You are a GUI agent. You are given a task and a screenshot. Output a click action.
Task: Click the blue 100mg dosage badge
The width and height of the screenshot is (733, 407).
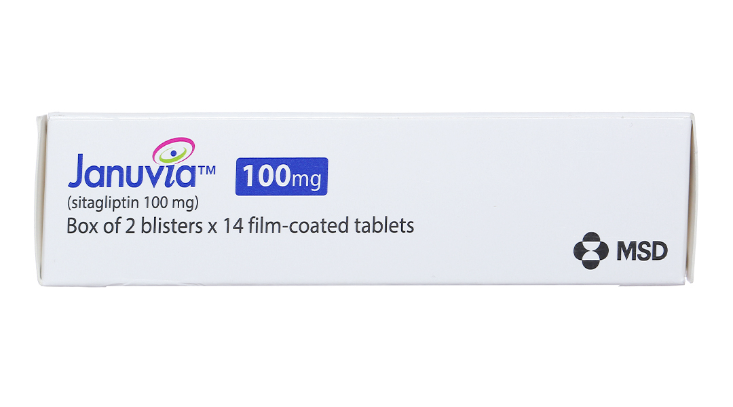(281, 176)
